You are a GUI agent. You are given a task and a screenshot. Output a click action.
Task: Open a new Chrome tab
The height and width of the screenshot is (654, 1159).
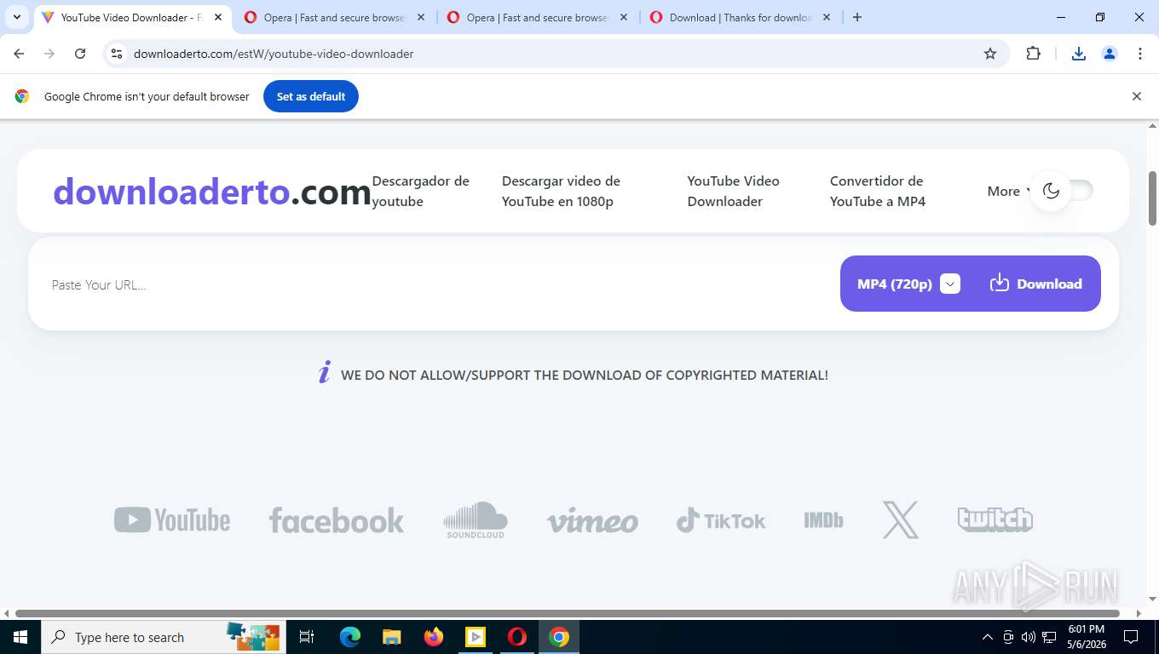(857, 17)
